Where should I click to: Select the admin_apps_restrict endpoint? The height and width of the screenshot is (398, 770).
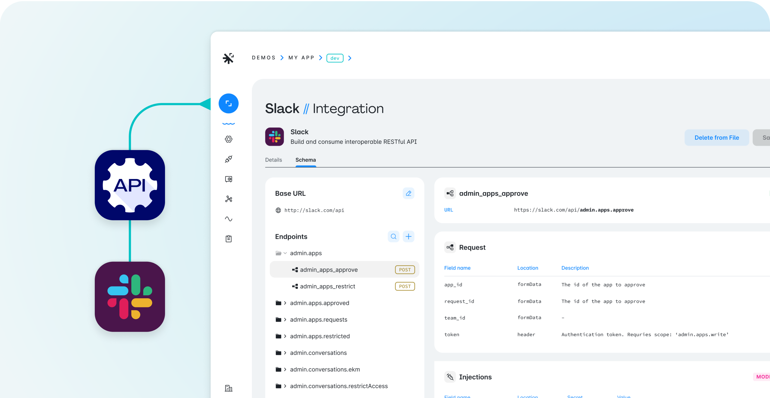(x=327, y=286)
